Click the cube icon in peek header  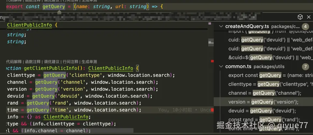click(300, 17)
